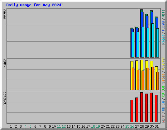Click the cyan Pages bar for day 28
Image resolution: width=167 pixels, height=130 pixels.
coord(143,42)
